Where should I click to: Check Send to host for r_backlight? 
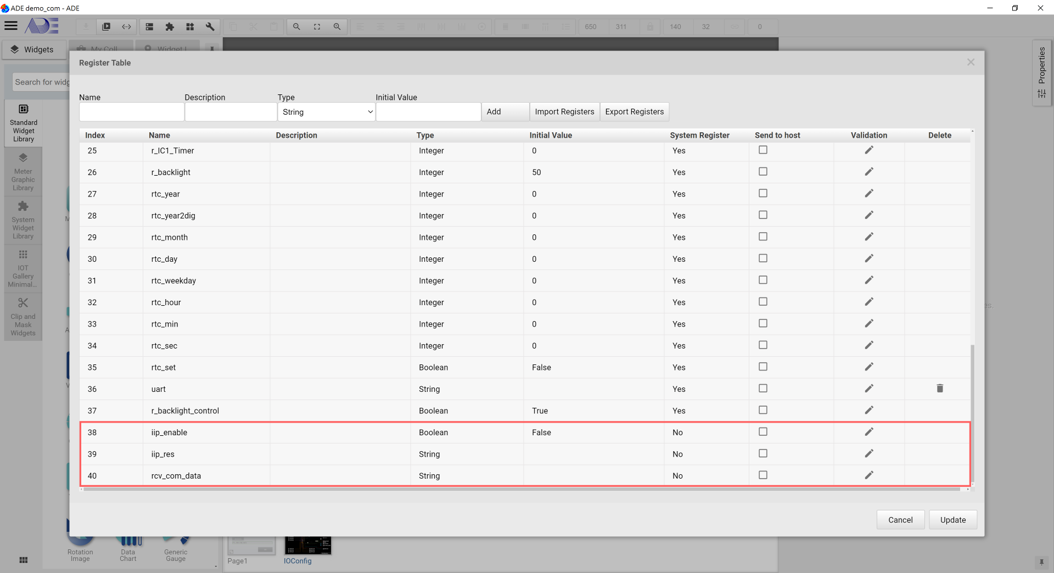(763, 172)
